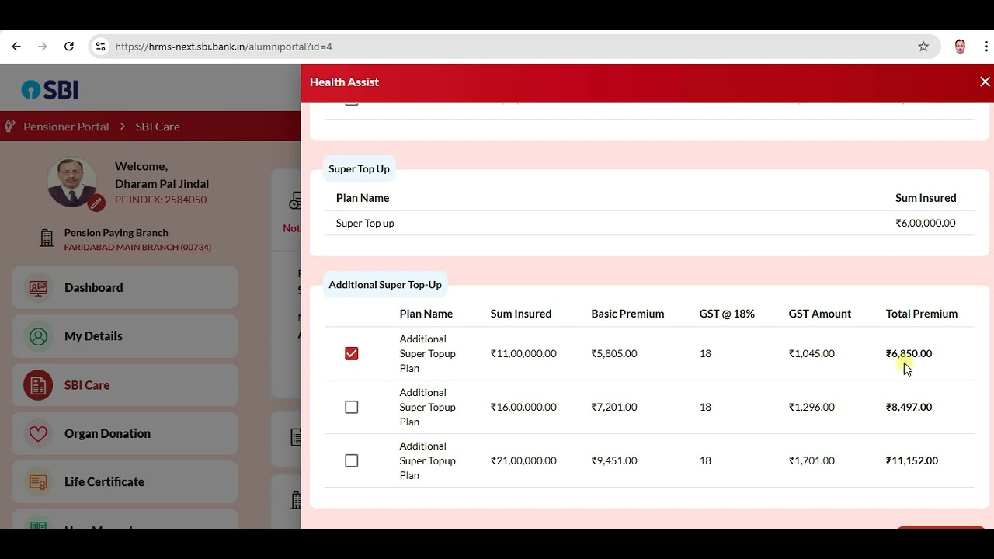Open the My Details person icon
994x559 pixels.
pos(38,336)
